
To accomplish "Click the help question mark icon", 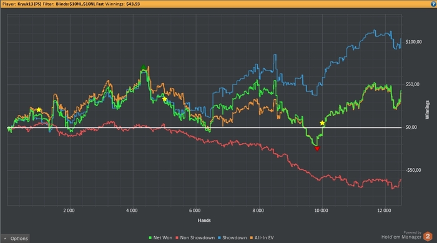I will 433,4.
